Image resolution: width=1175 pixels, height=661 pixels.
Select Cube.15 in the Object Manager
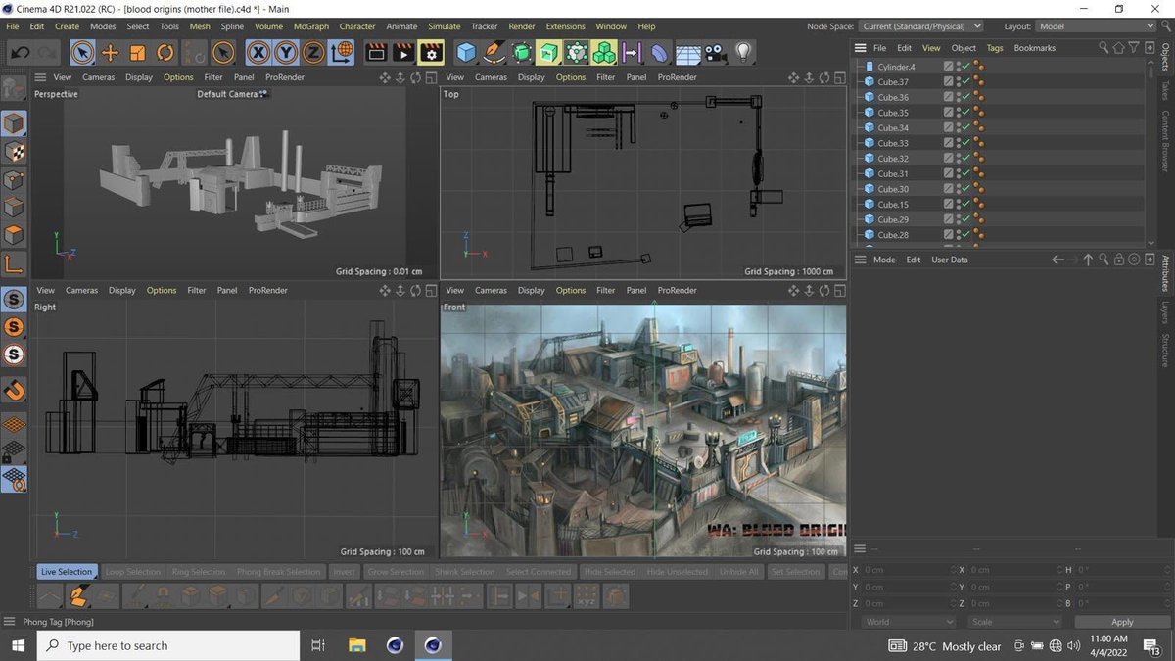point(893,205)
